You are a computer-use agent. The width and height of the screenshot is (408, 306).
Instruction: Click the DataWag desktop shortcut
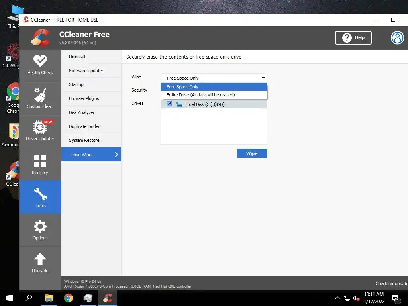pos(10,56)
